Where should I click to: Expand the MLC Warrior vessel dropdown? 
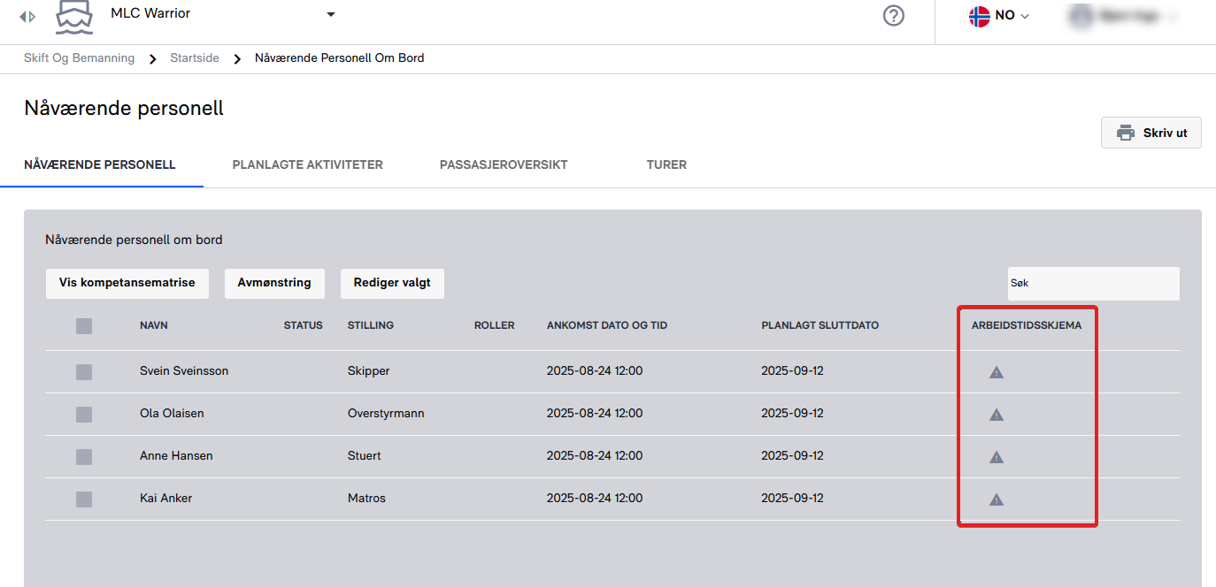click(x=331, y=14)
